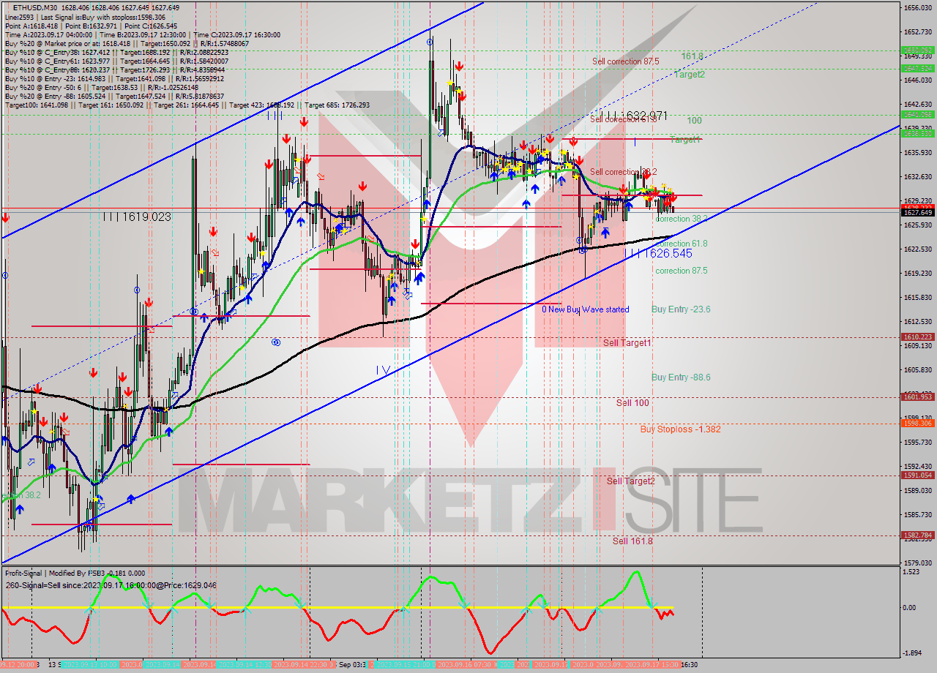Select the 1609.130 price axis value
This screenshot has height=673, width=937.
(917, 345)
